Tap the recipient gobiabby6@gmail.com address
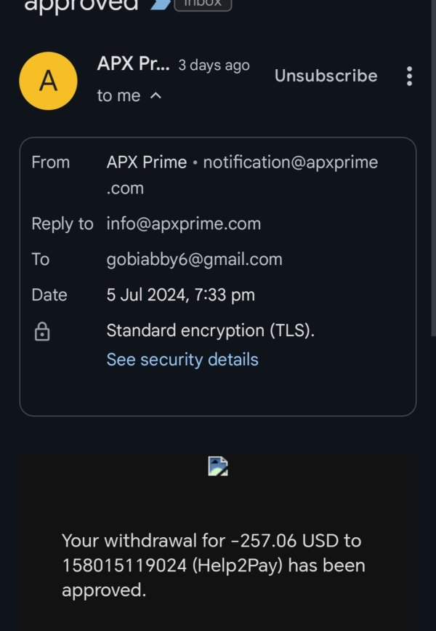This screenshot has height=631, width=436. point(194,259)
